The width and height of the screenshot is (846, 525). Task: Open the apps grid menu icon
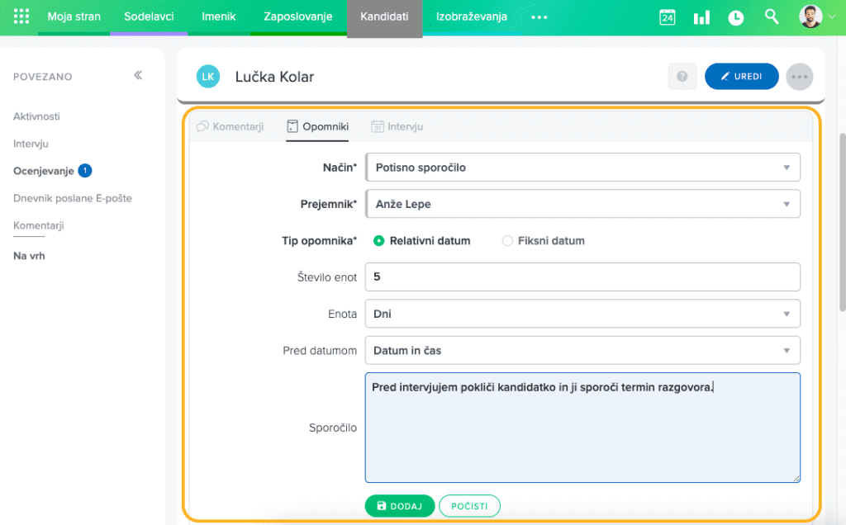[22, 17]
